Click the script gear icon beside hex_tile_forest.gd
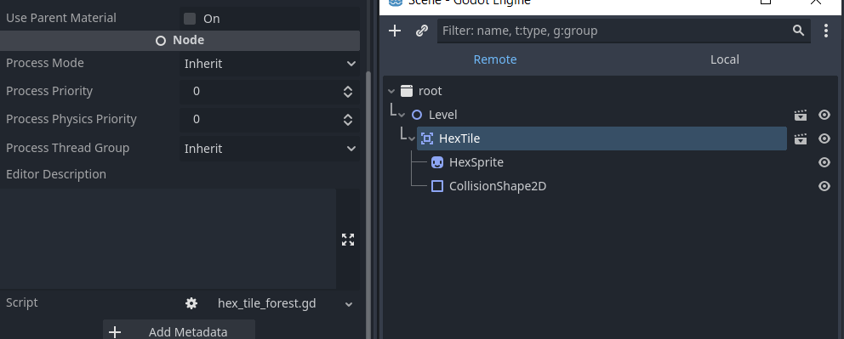The width and height of the screenshot is (844, 339). 191,303
